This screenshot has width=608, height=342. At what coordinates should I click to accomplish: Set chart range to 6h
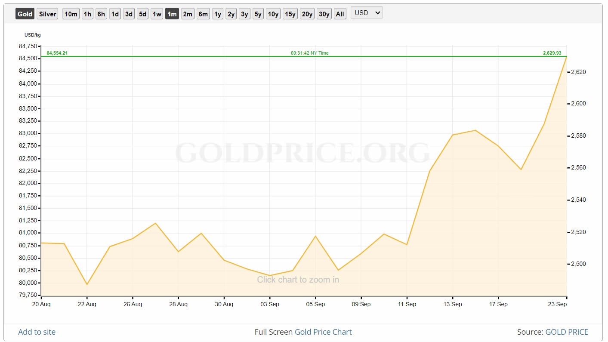pos(101,14)
